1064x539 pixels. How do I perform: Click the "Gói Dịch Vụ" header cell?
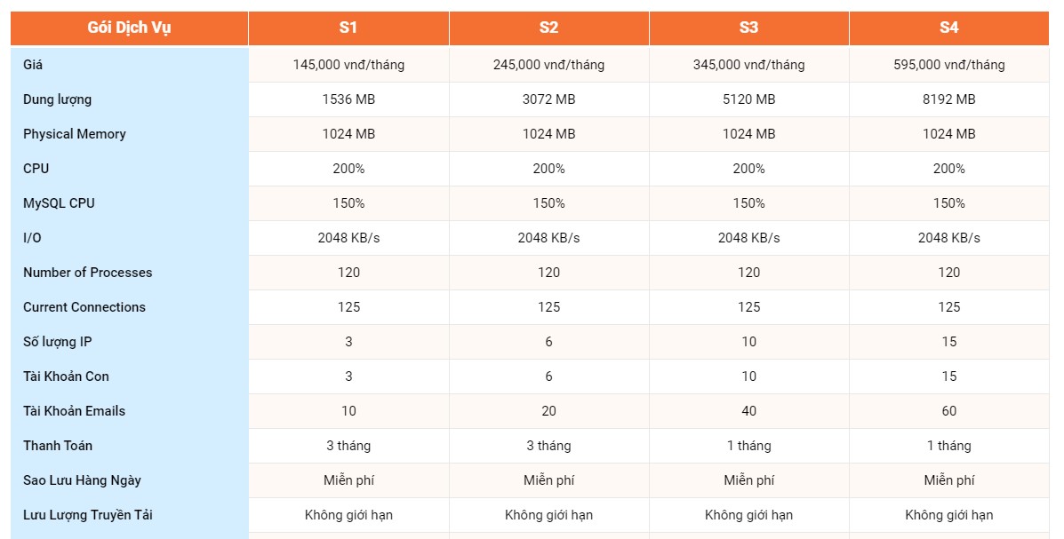129,28
